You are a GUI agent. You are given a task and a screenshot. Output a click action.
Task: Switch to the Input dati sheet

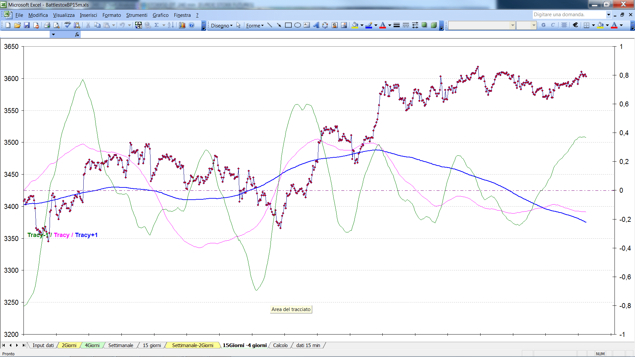43,345
